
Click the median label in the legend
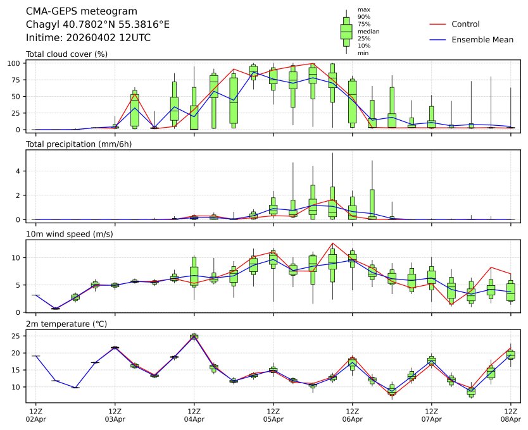point(365,31)
